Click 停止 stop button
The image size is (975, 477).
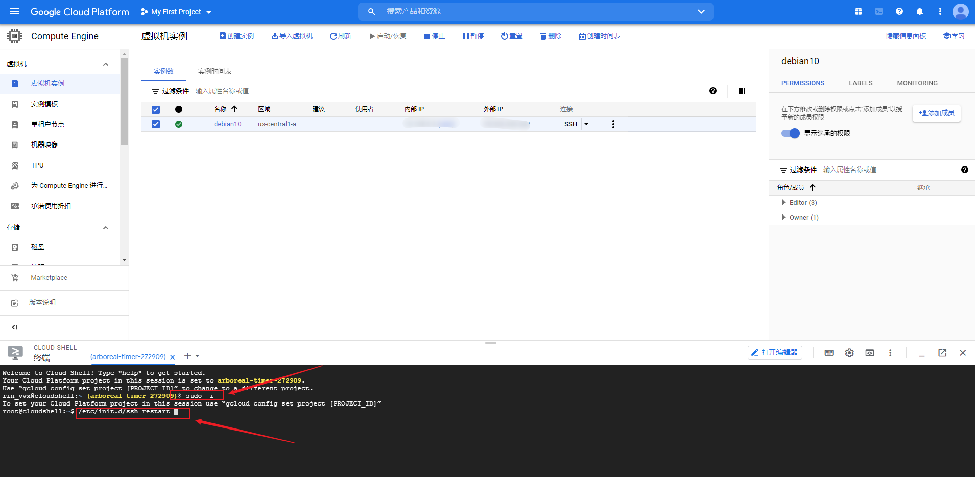(435, 36)
